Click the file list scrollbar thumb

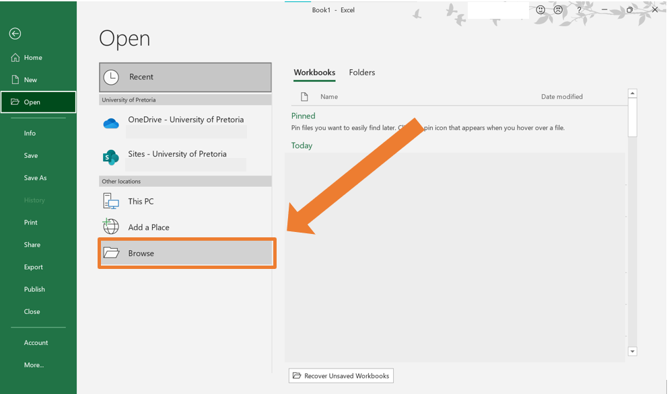click(632, 118)
